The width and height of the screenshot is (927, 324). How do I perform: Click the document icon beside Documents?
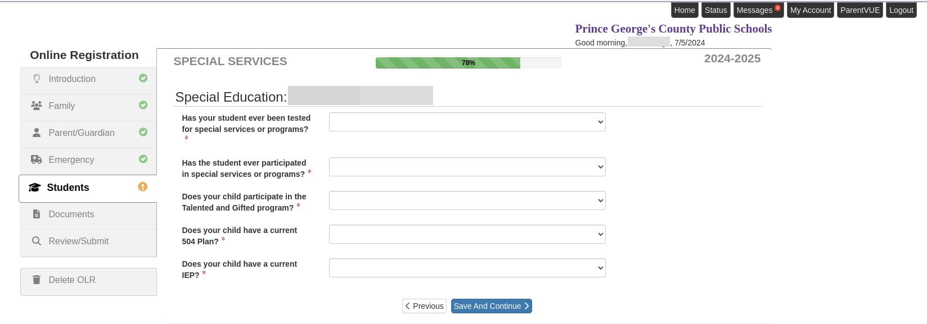click(37, 214)
